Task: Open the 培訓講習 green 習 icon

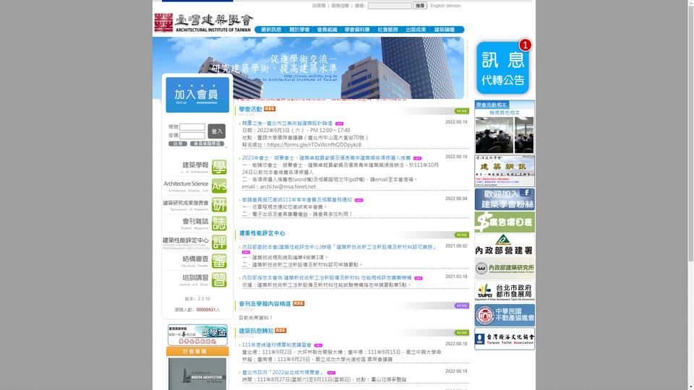Action: tap(219, 279)
